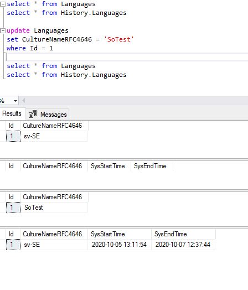Place cursor on the 'set CultureNameRFC4646' line

pos(70,39)
